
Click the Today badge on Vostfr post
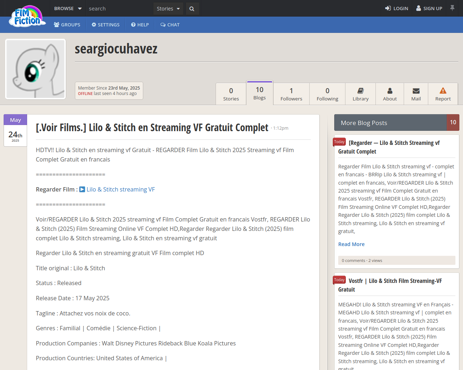339,280
